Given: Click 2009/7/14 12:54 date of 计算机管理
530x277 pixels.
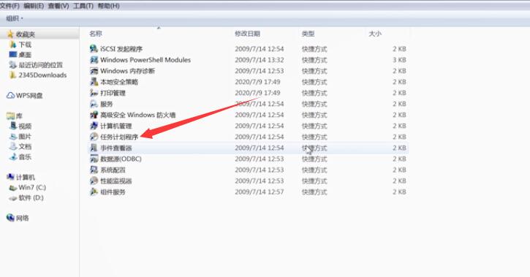Looking at the screenshot, I should pyautogui.click(x=260, y=126).
